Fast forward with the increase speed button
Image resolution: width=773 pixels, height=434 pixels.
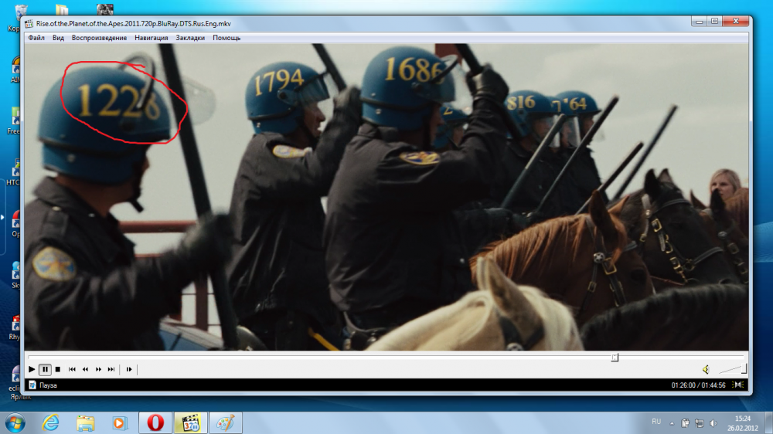pos(98,369)
